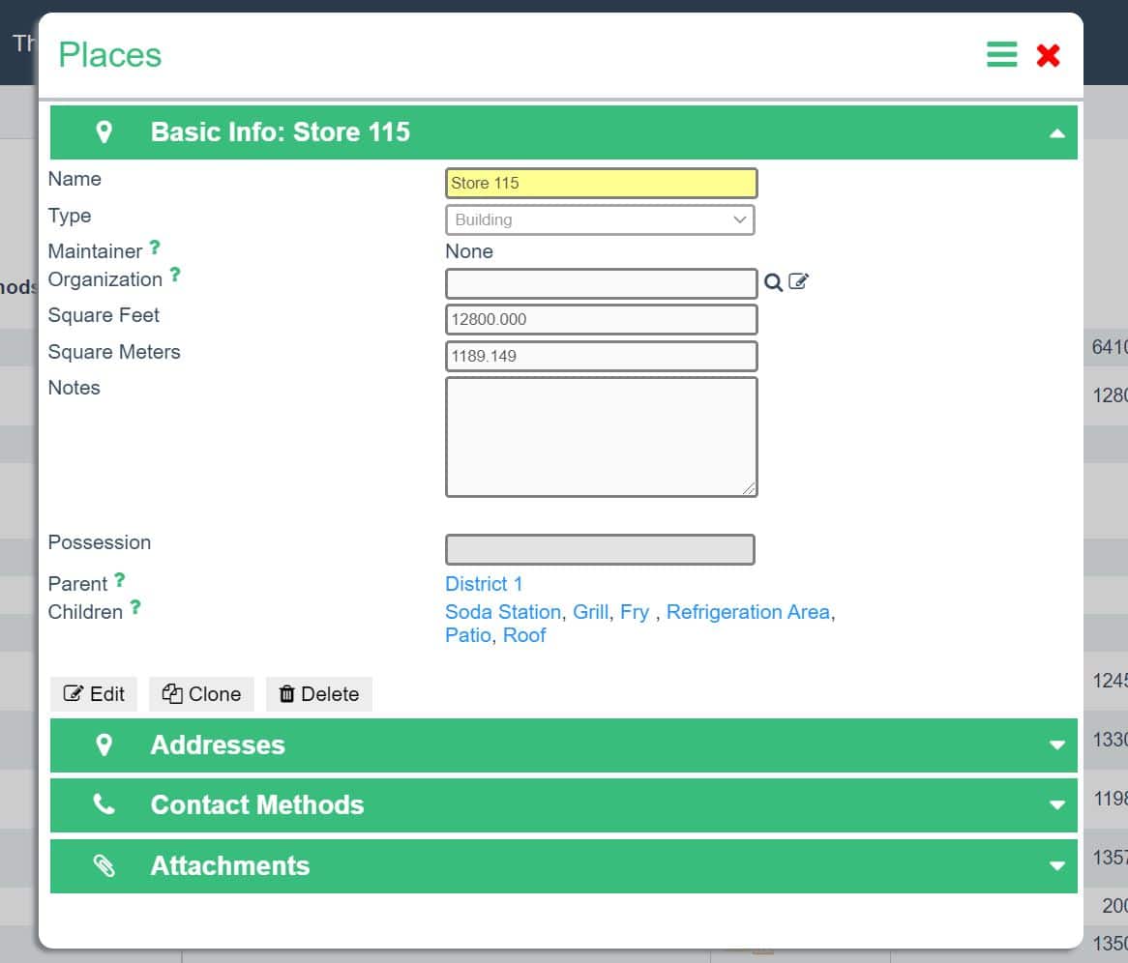1128x963 pixels.
Task: Click the Name field containing Store 115
Action: pos(602,184)
